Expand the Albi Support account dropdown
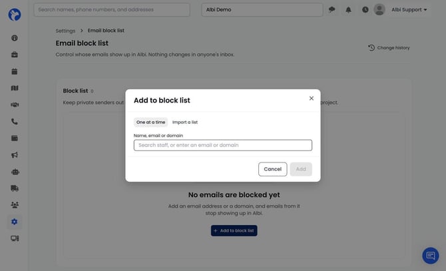446x271 pixels. coord(409,10)
